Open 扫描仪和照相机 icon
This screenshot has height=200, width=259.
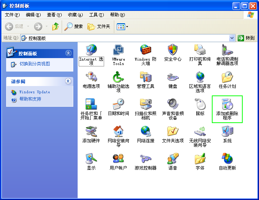click(145, 104)
